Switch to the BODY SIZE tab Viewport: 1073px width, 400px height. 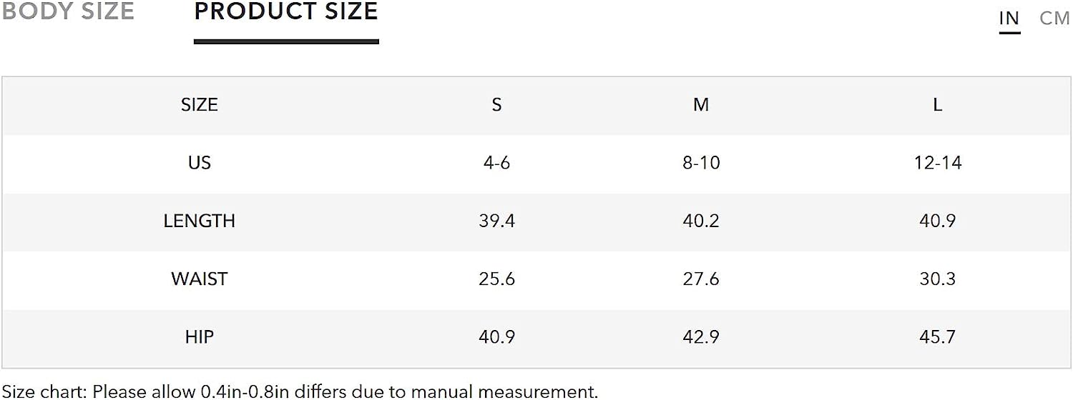[67, 11]
